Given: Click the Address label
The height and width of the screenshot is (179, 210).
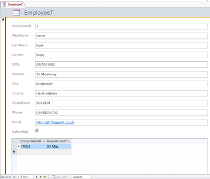Looking at the screenshot, I should [x=19, y=74].
